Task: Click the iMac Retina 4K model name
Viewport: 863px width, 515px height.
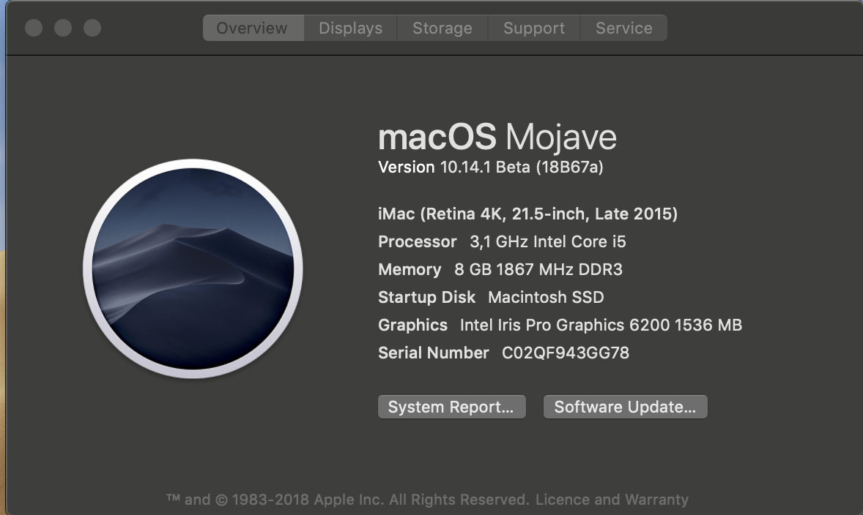Action: (x=527, y=214)
